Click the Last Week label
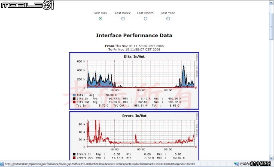The height and width of the screenshot is (167, 274). (x=123, y=13)
